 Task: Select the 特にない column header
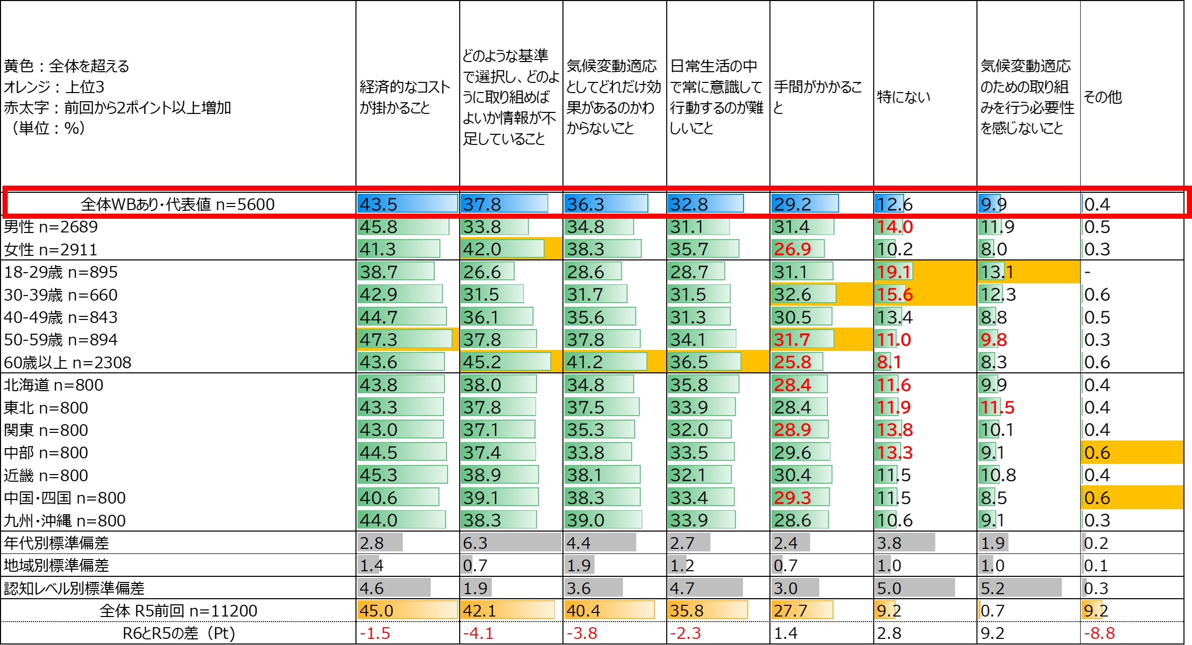coord(904,97)
